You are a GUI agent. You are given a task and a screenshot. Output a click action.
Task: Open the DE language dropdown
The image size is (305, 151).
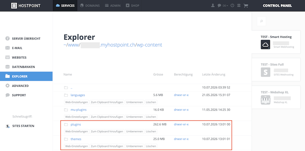click(x=225, y=6)
